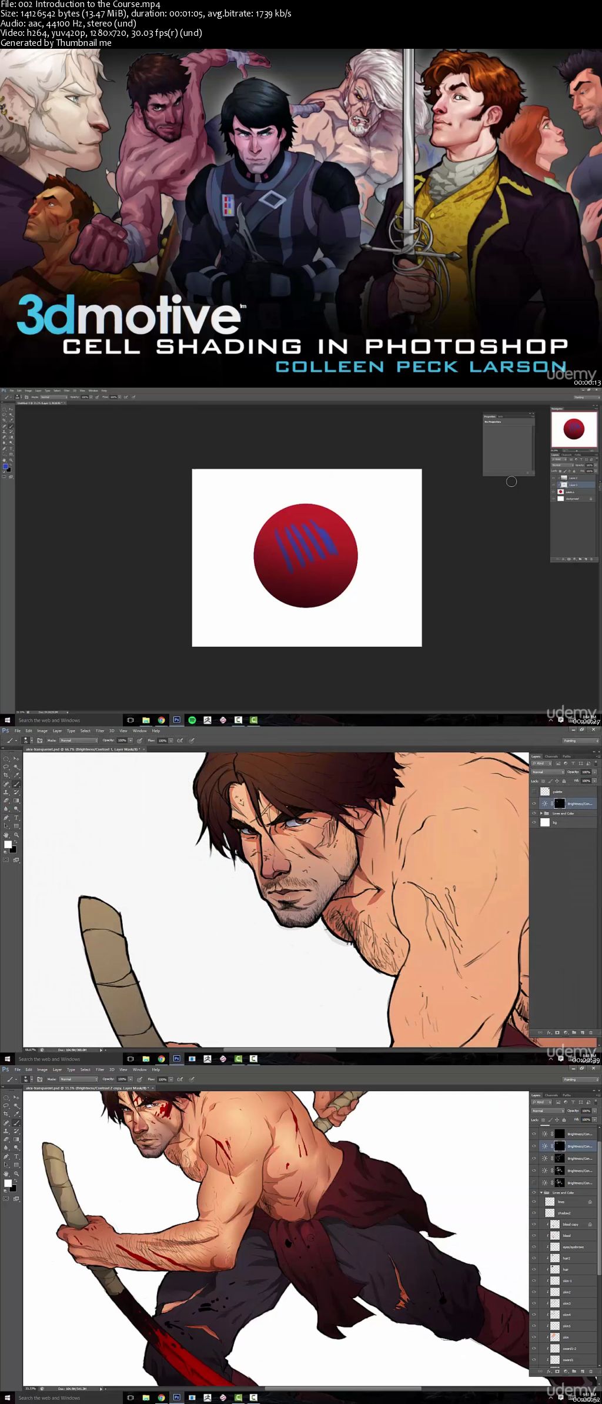Viewport: 602px width, 1404px height.
Task: Open Kind filter dropdown in face close-up Layers panel
Action: coord(541,763)
